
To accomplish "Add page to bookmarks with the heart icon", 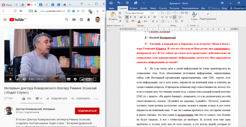I will coord(83,11).
